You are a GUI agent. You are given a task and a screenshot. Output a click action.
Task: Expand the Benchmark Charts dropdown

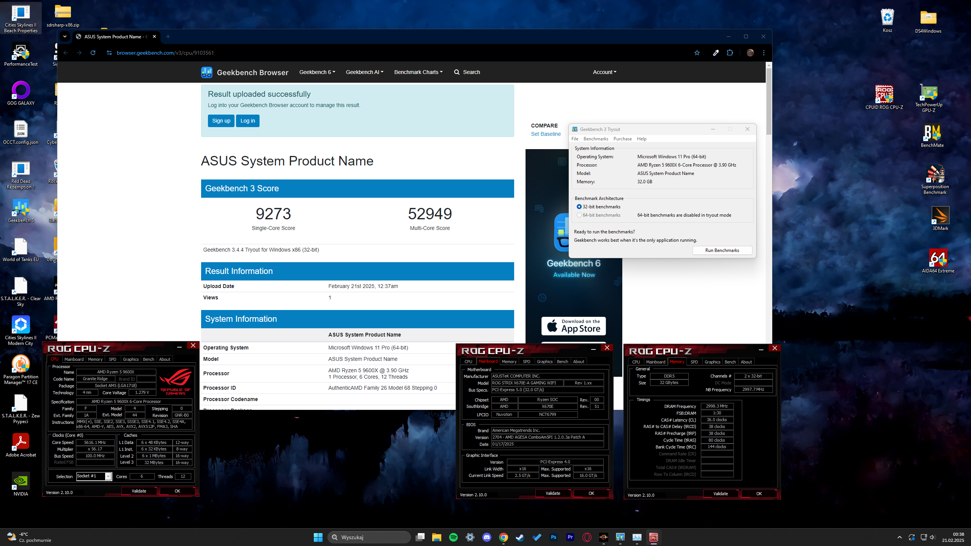tap(418, 72)
